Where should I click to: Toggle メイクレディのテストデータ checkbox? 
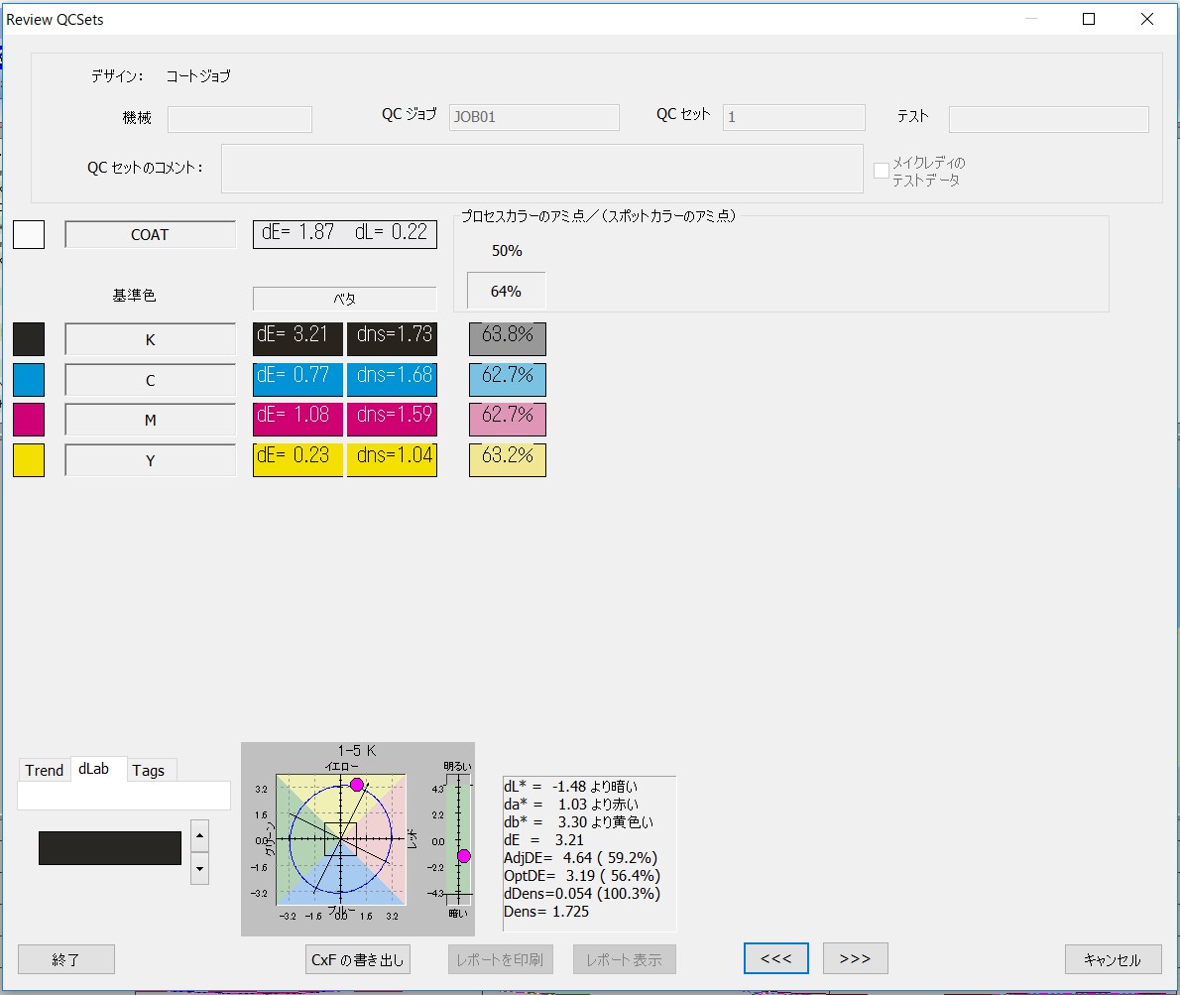[x=882, y=171]
